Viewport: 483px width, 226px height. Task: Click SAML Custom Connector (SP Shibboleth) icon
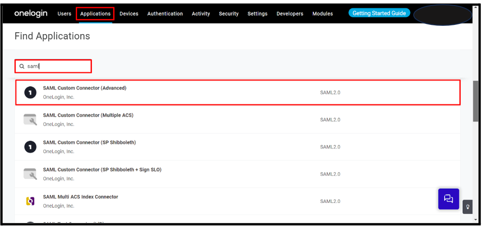point(30,147)
